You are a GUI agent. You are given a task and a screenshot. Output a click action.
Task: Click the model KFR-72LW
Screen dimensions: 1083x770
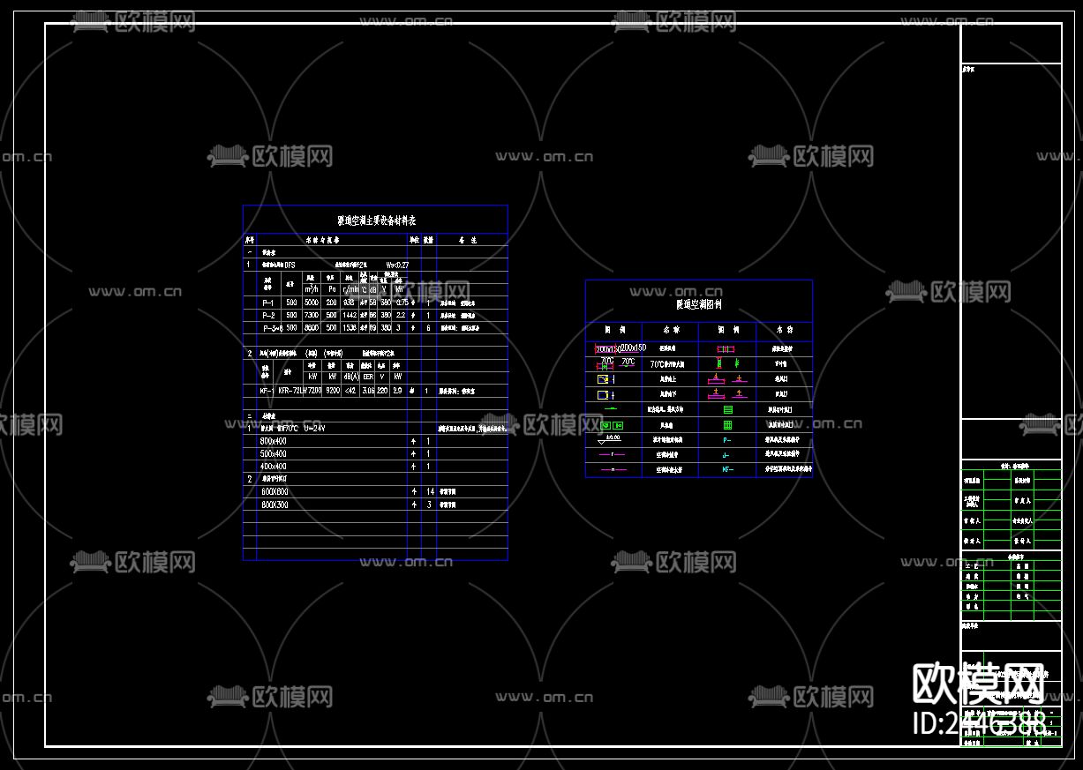pos(293,390)
